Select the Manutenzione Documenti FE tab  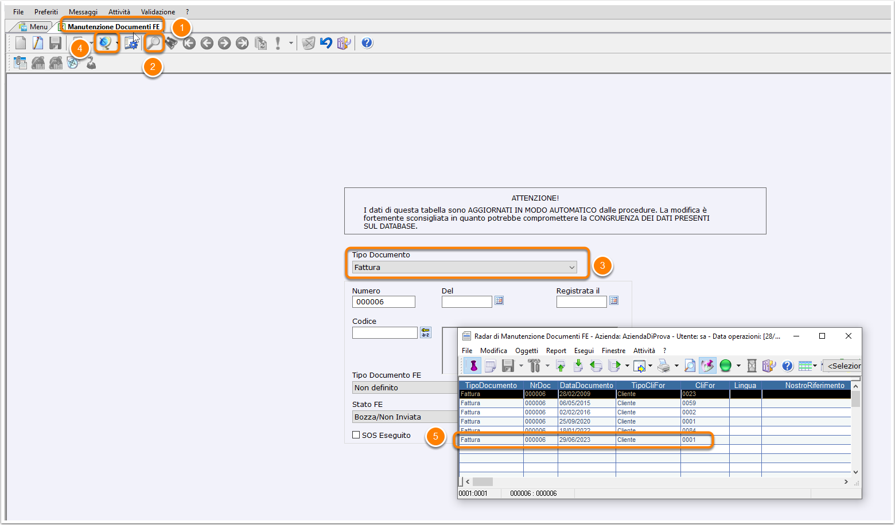(113, 27)
